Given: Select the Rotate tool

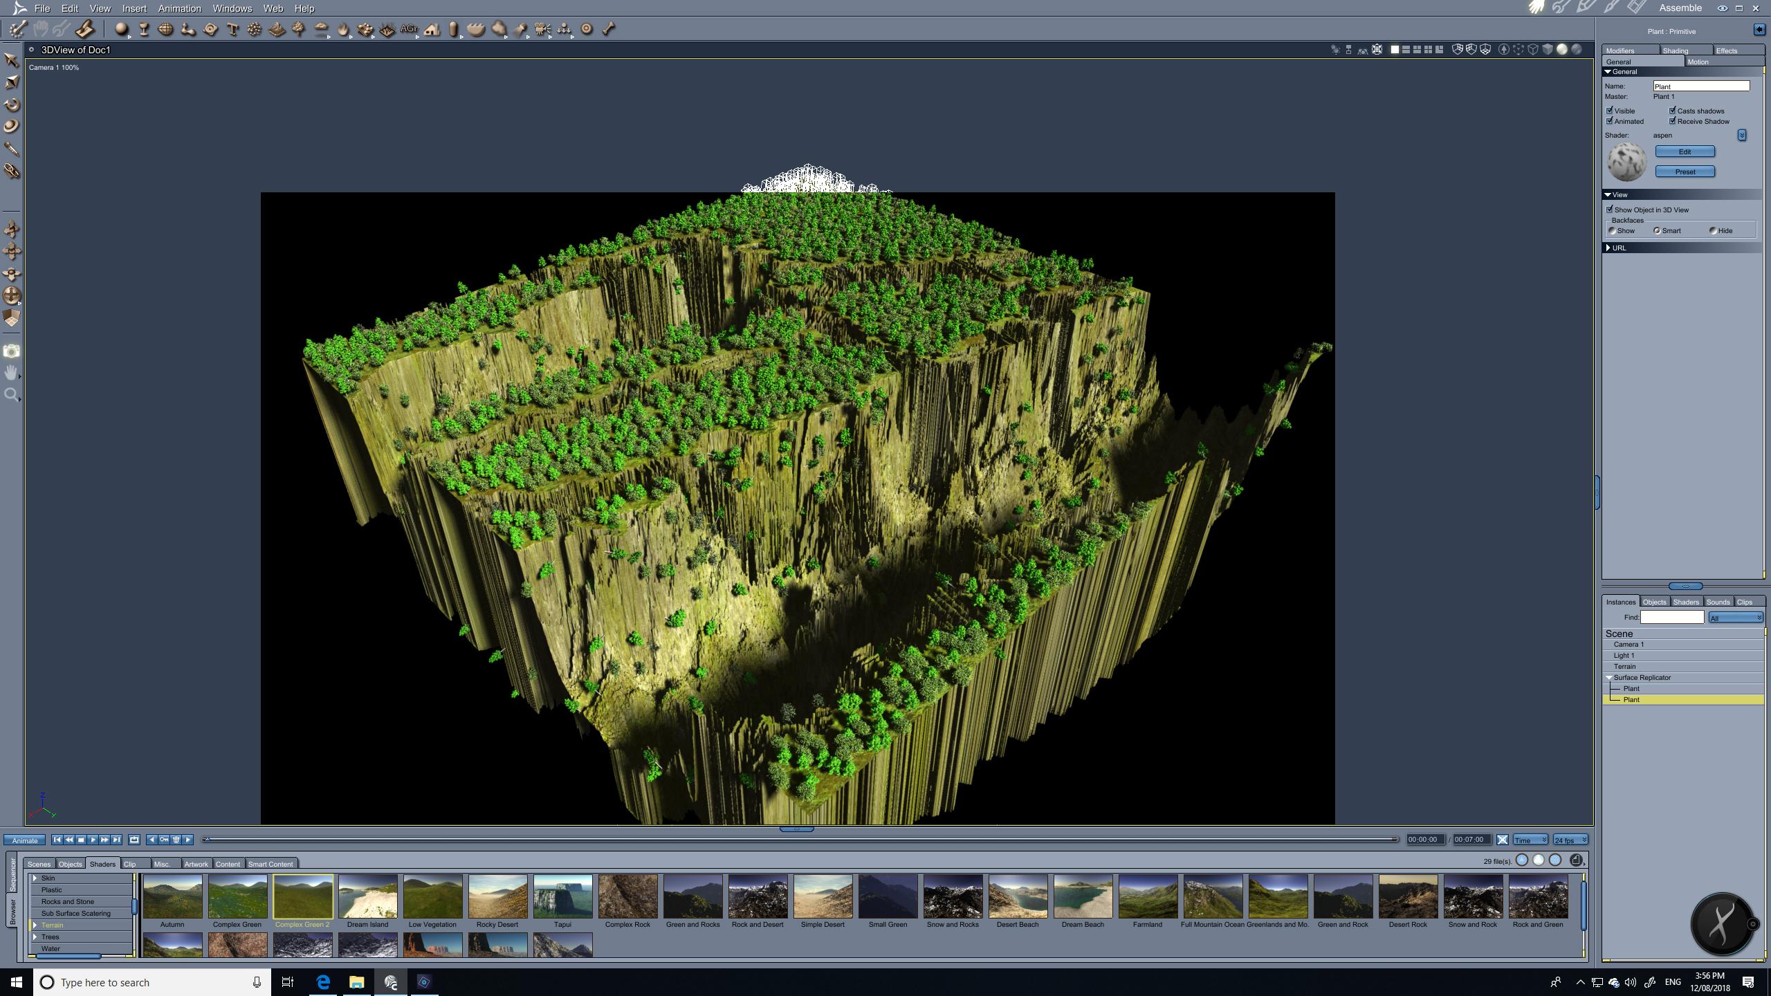Looking at the screenshot, I should point(12,104).
